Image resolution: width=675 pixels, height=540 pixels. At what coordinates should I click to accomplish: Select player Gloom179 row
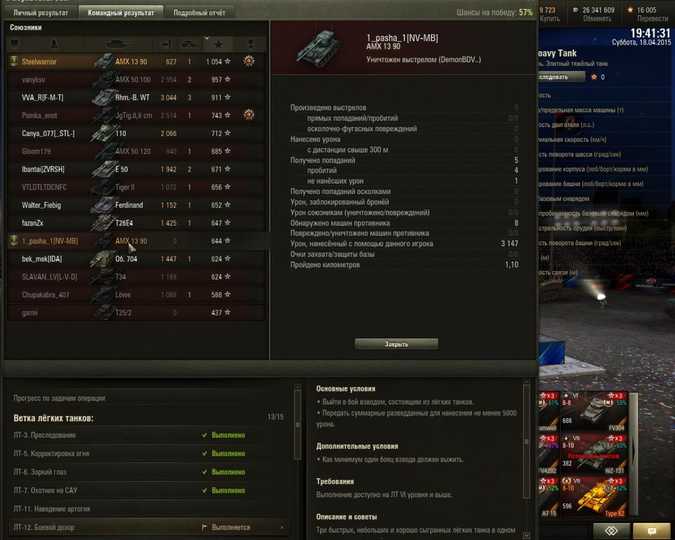[136, 151]
